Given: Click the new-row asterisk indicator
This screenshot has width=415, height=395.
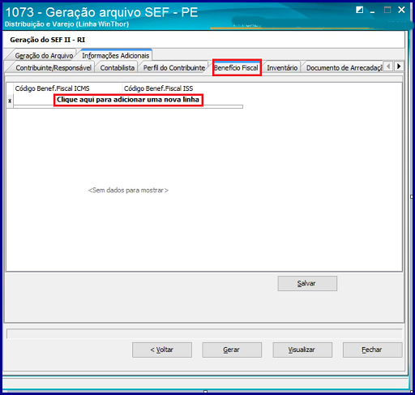Looking at the screenshot, I should click(x=10, y=101).
